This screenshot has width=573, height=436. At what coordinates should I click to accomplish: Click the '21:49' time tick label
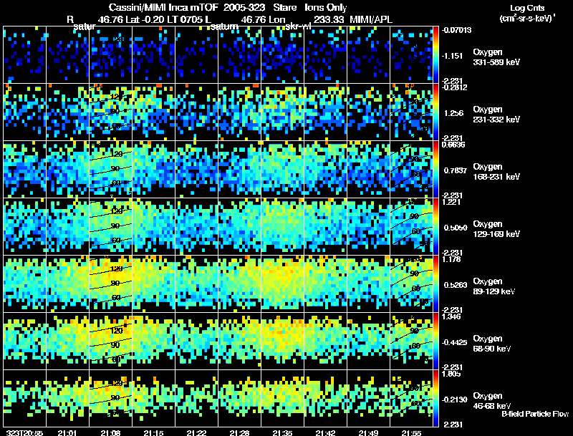(368, 433)
